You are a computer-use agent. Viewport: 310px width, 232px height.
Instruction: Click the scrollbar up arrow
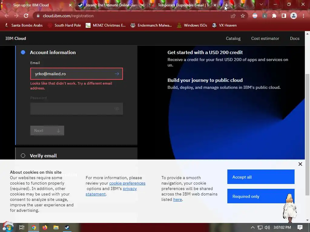click(308, 34)
